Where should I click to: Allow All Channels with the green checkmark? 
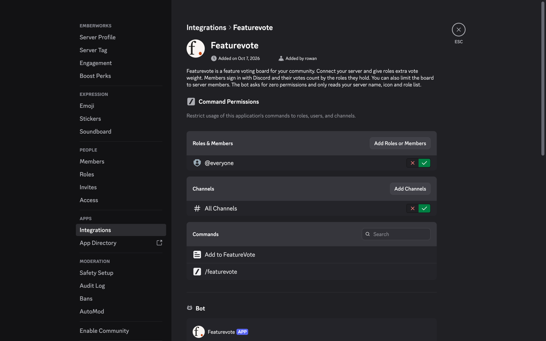point(424,208)
